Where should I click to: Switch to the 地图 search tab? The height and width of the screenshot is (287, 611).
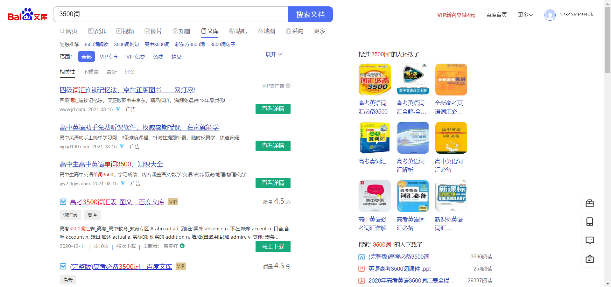pyautogui.click(x=266, y=31)
